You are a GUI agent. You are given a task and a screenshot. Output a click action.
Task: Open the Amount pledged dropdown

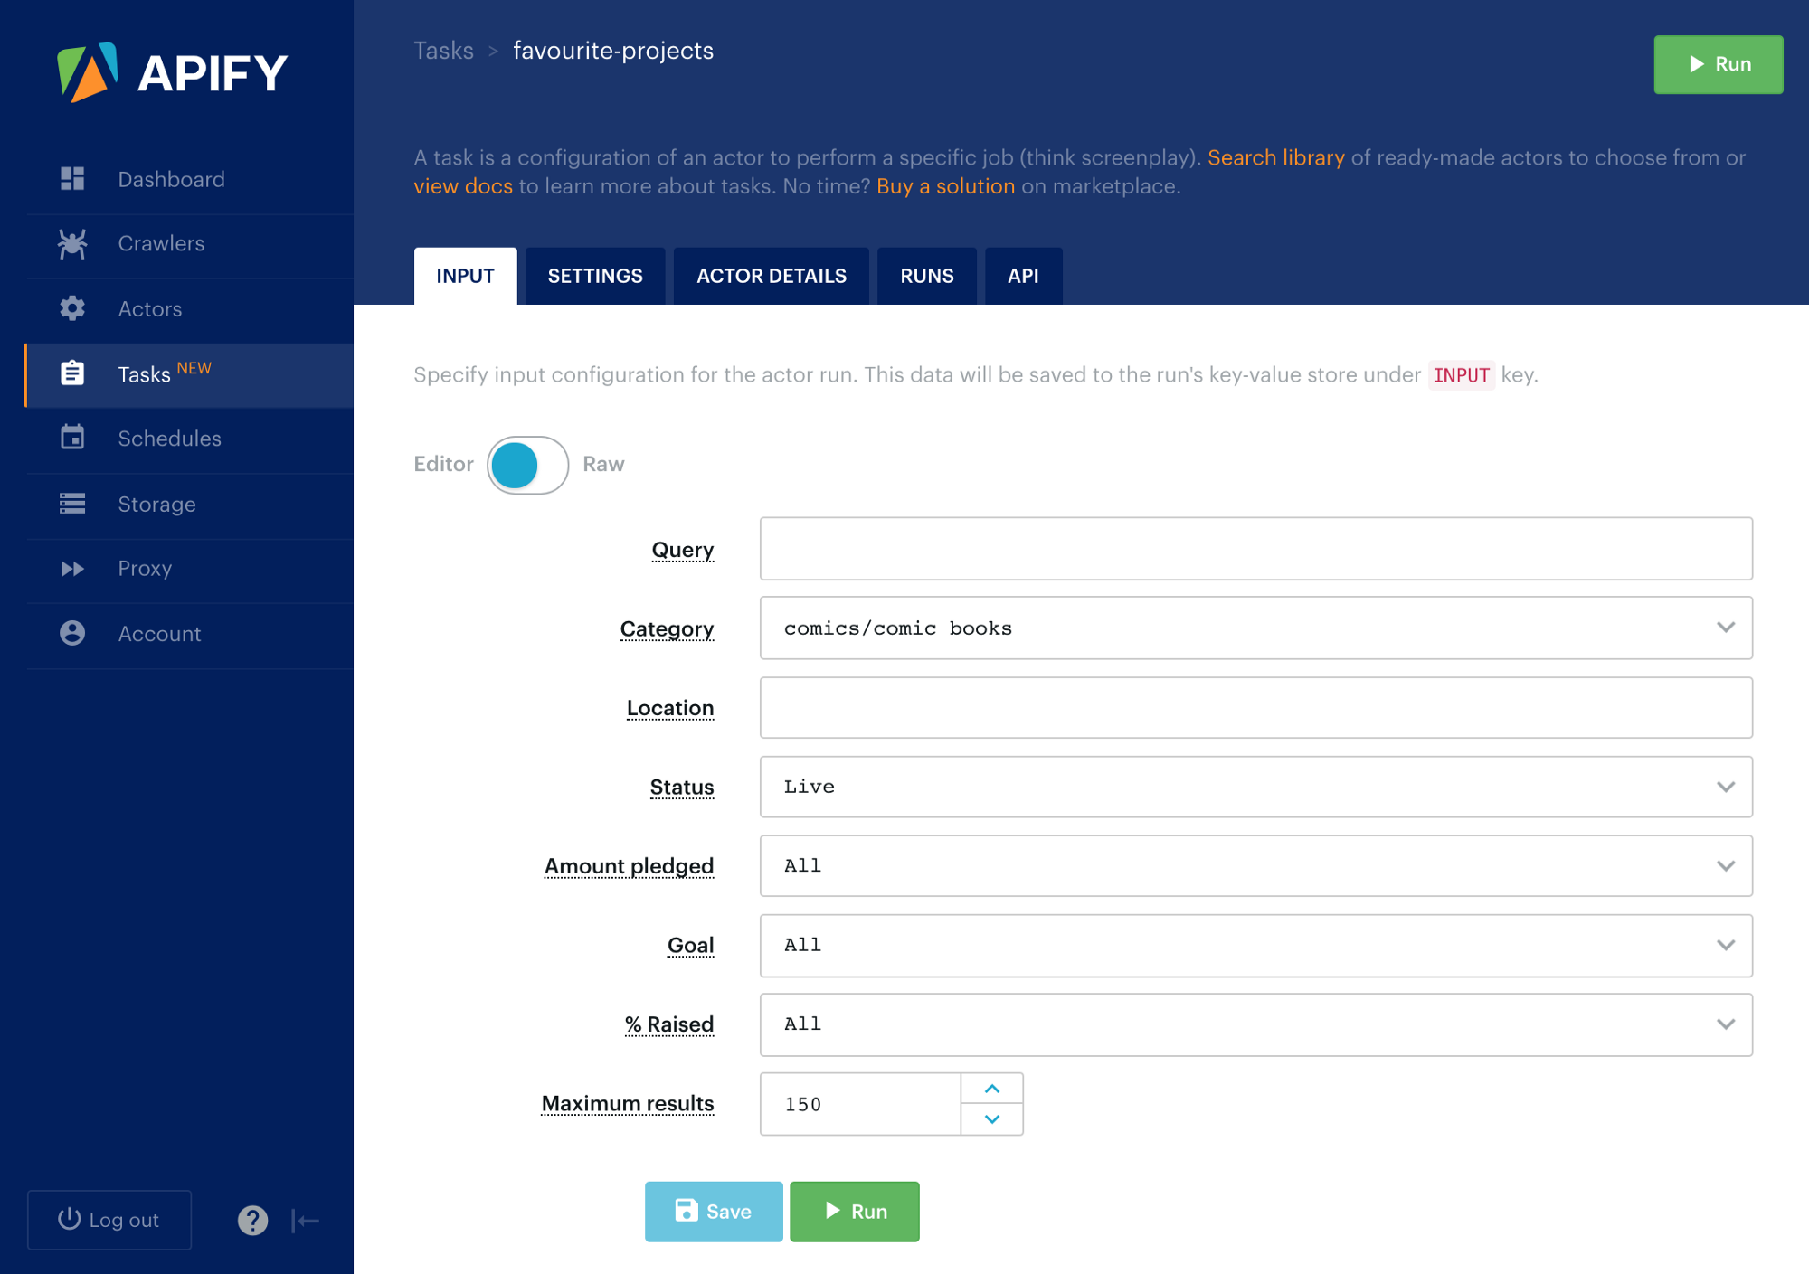click(1255, 866)
